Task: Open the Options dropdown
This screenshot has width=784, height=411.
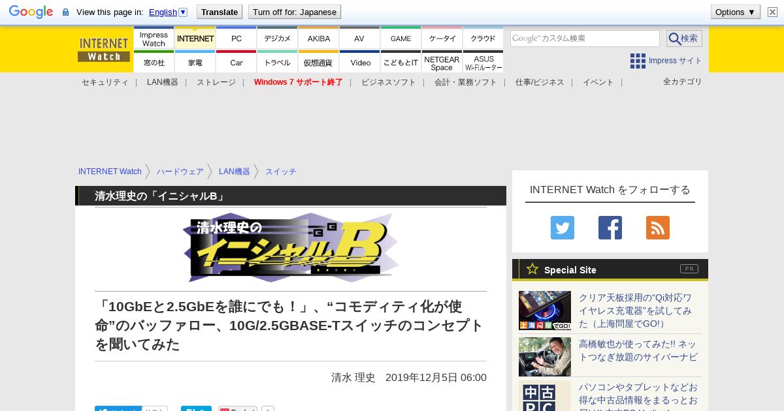Action: pyautogui.click(x=735, y=12)
